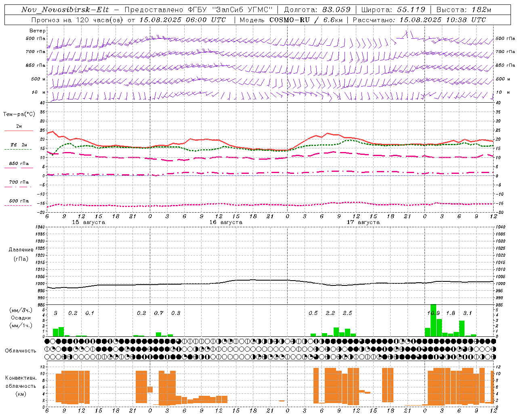The width and height of the screenshot is (517, 414).
Task: Click the Облачность panel label
Action: (x=21, y=351)
